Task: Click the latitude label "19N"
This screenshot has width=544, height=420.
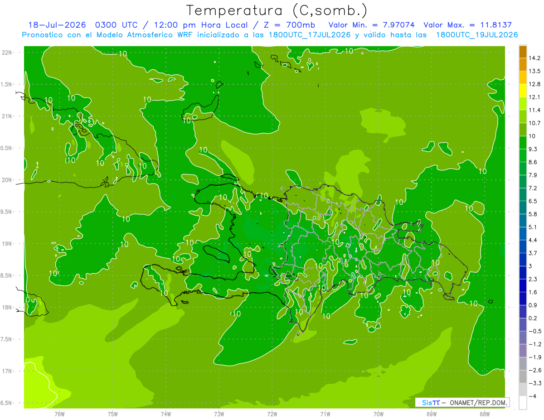Action: [x=6, y=244]
